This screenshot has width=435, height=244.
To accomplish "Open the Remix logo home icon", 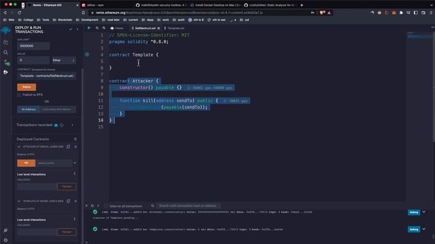I will [5, 30].
